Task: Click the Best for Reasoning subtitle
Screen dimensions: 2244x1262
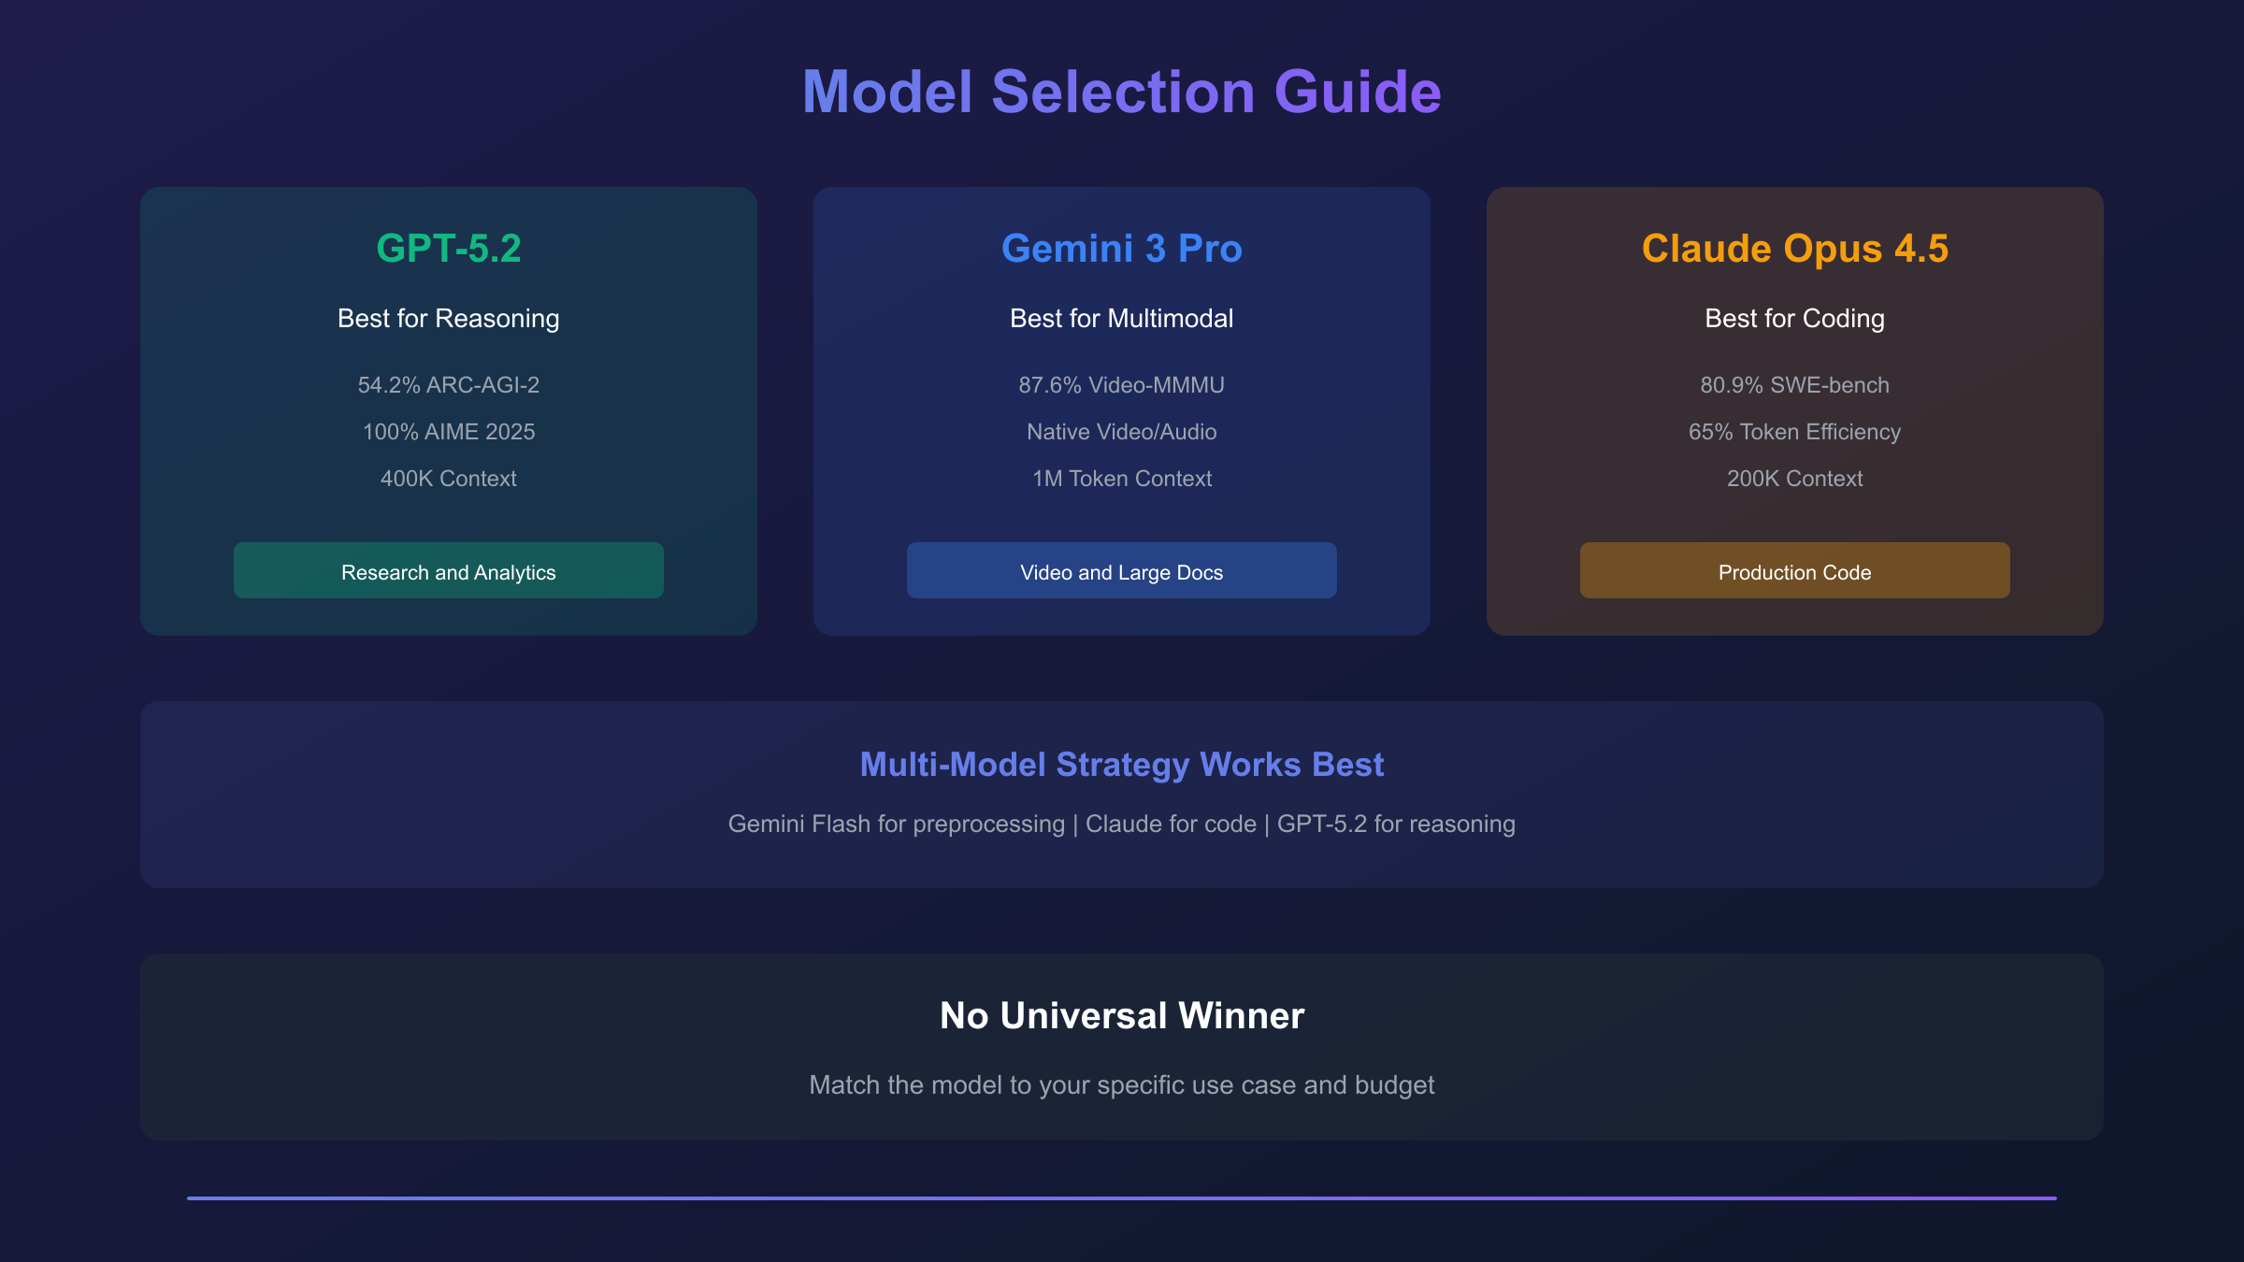Action: pyautogui.click(x=449, y=319)
